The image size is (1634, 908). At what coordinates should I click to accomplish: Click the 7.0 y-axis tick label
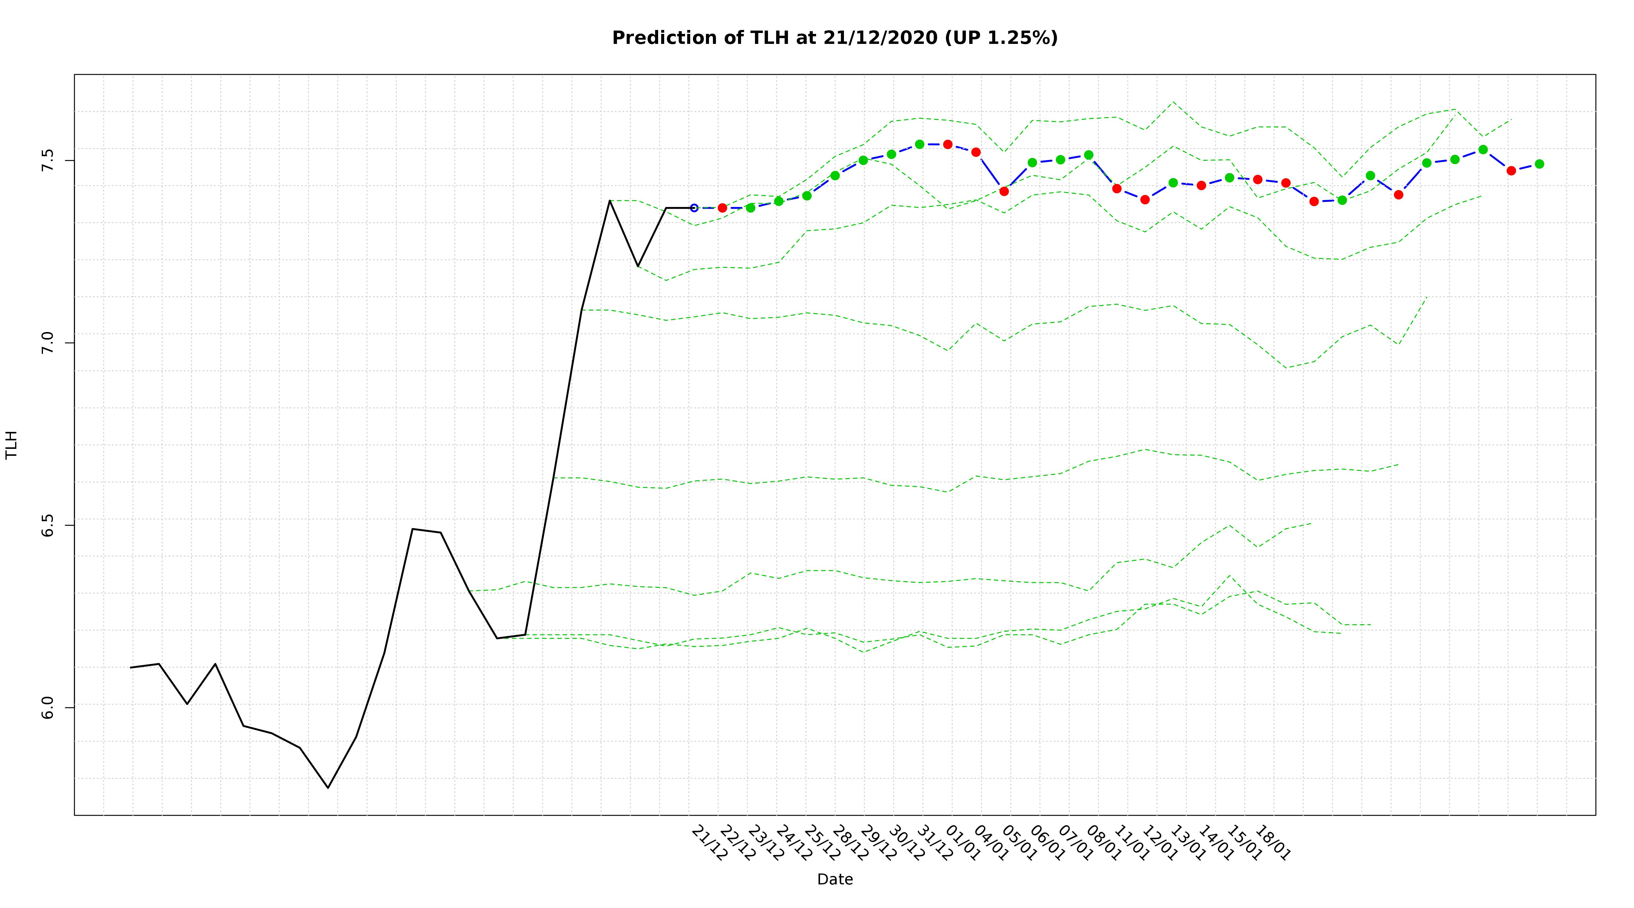point(48,343)
